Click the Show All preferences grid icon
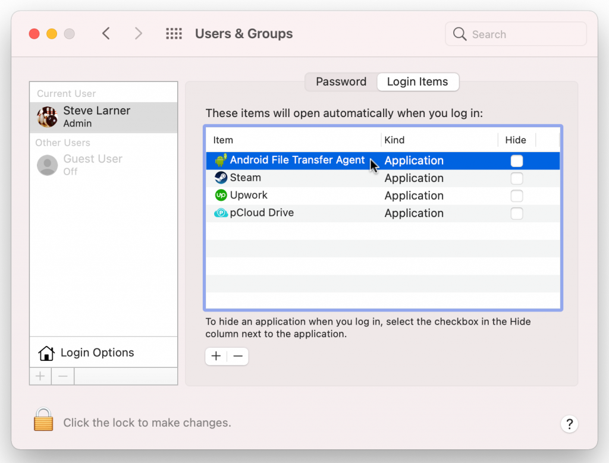 pyautogui.click(x=174, y=33)
